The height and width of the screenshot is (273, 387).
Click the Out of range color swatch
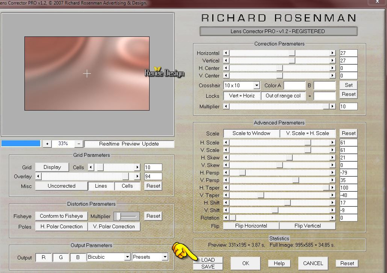(325, 96)
